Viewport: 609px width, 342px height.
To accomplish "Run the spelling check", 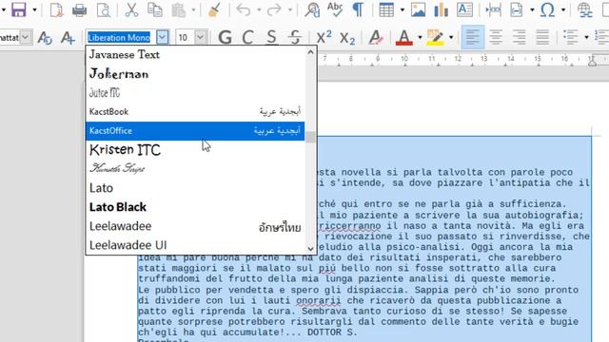I will [335, 9].
